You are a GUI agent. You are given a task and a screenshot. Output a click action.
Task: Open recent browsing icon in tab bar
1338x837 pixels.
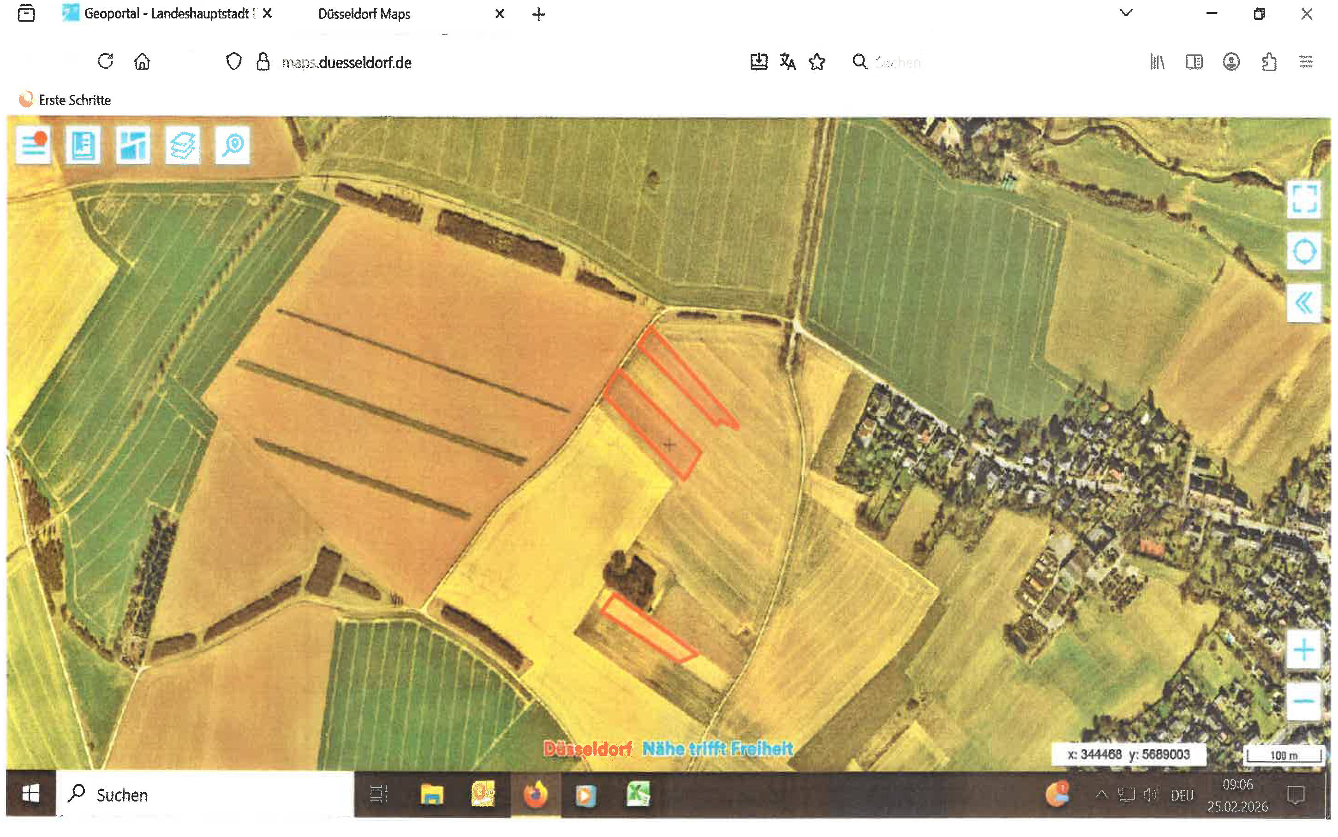point(26,13)
